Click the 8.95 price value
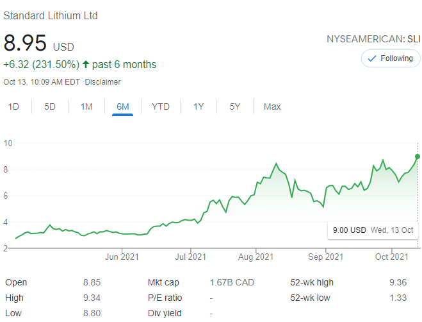This screenshot has width=422, height=322. [25, 42]
